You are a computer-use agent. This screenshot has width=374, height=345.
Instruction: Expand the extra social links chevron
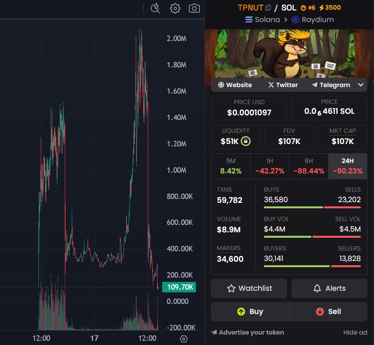[361, 85]
